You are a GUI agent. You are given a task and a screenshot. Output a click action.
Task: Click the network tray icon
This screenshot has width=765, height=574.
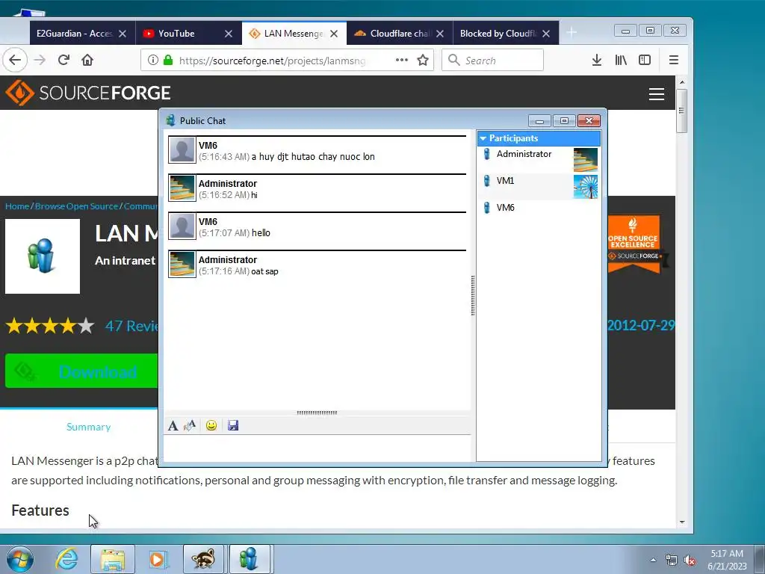pyautogui.click(x=672, y=561)
